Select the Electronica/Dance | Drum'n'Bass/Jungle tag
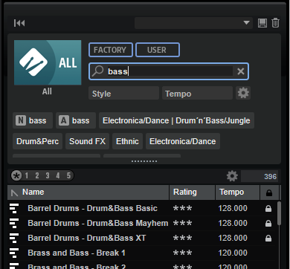 (x=176, y=120)
